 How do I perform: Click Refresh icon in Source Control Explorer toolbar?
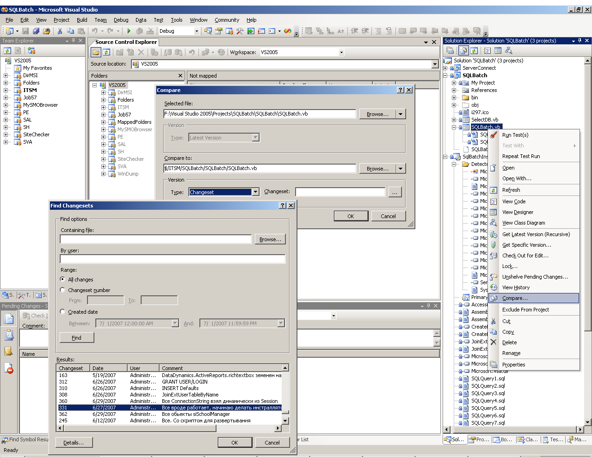point(106,52)
